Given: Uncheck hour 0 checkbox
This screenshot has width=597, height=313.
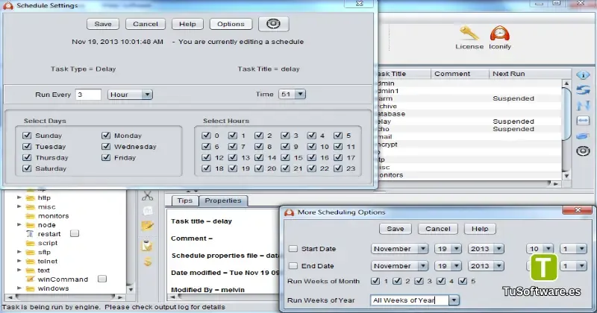Looking at the screenshot, I should tap(206, 136).
